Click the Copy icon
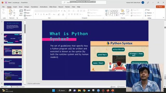 coord(14,13)
